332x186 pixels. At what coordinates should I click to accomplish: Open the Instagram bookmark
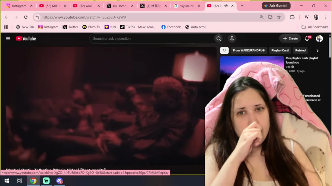(48, 27)
